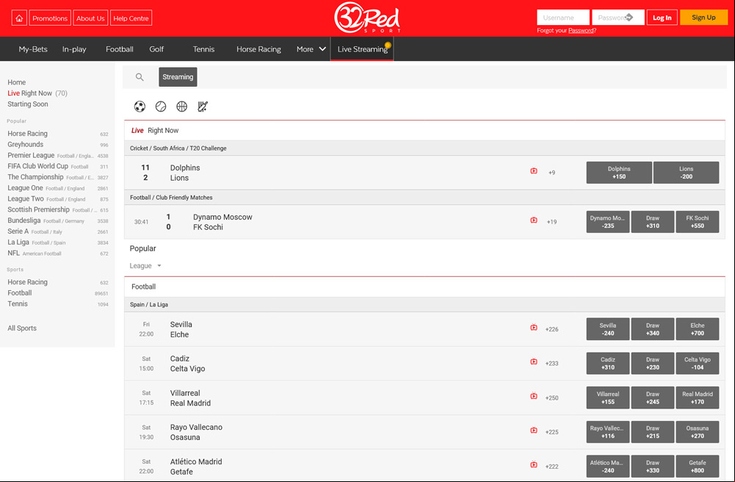Click the orange Sign Up button
The width and height of the screenshot is (735, 482).
tap(703, 18)
